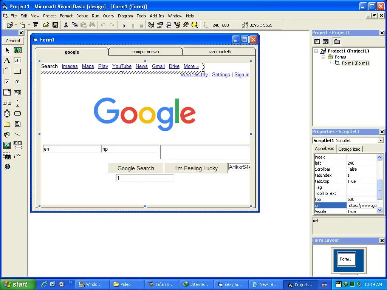The image size is (387, 290).
Task: Select the CommandButton control tool
Action: coord(17,71)
